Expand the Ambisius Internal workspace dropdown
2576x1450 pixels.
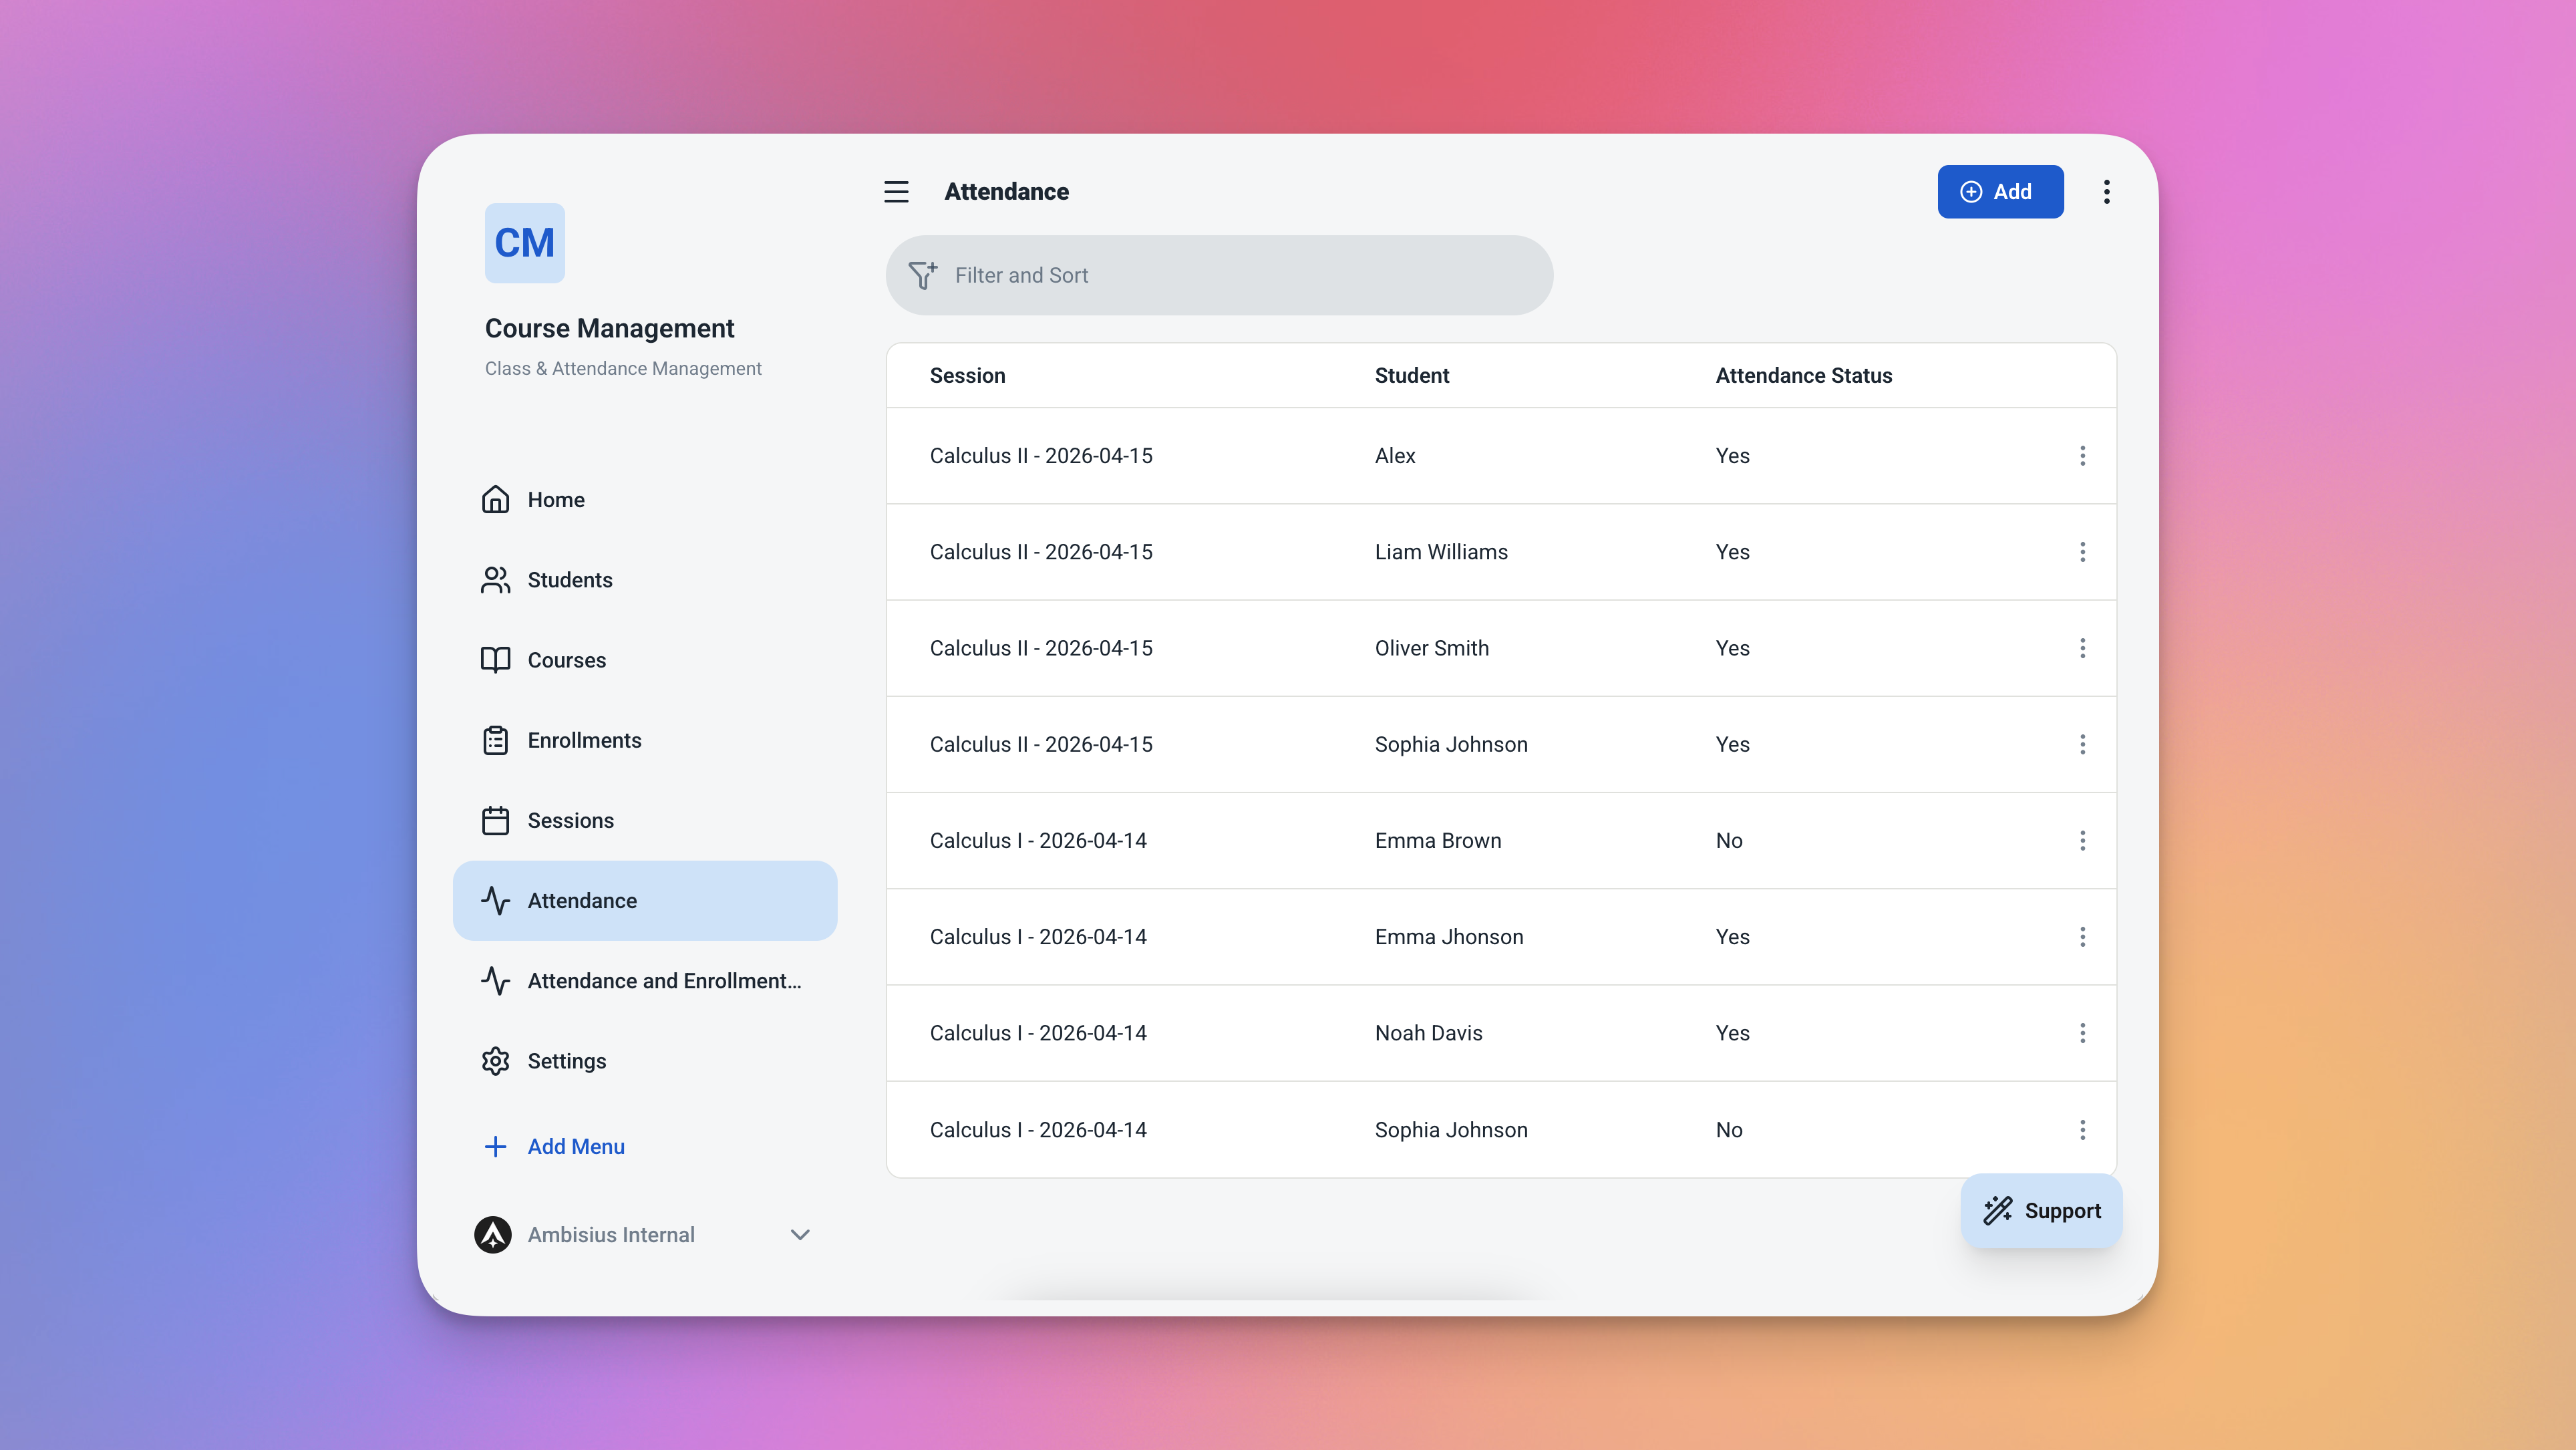click(799, 1235)
